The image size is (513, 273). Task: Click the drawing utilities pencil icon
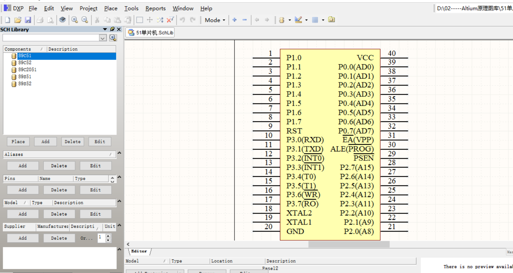tap(298, 20)
